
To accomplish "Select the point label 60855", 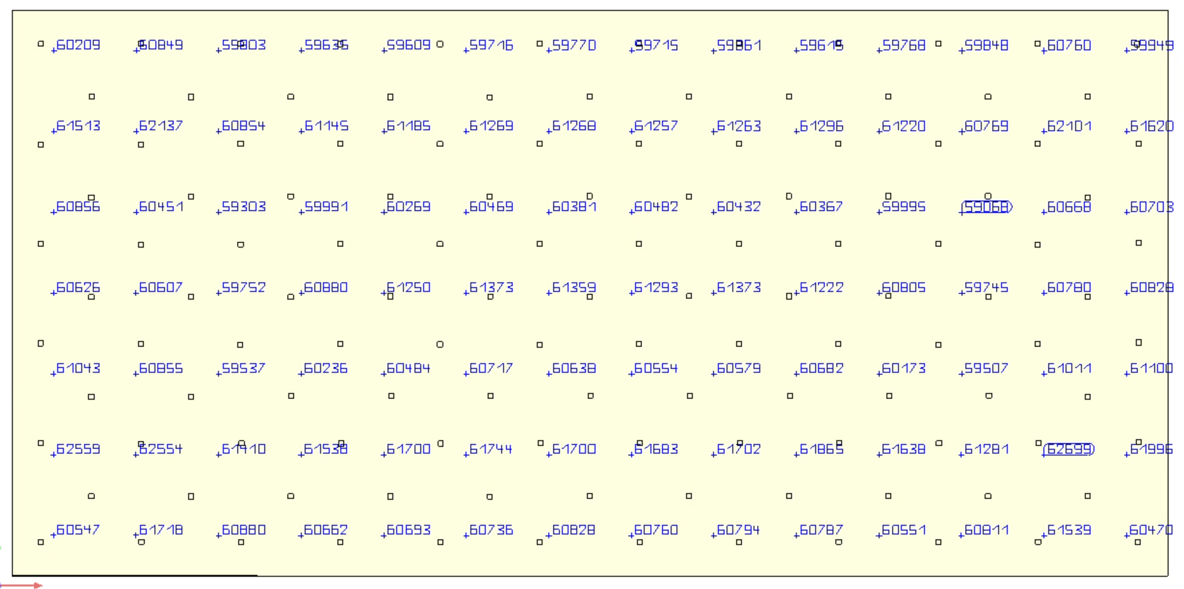I will click(161, 368).
